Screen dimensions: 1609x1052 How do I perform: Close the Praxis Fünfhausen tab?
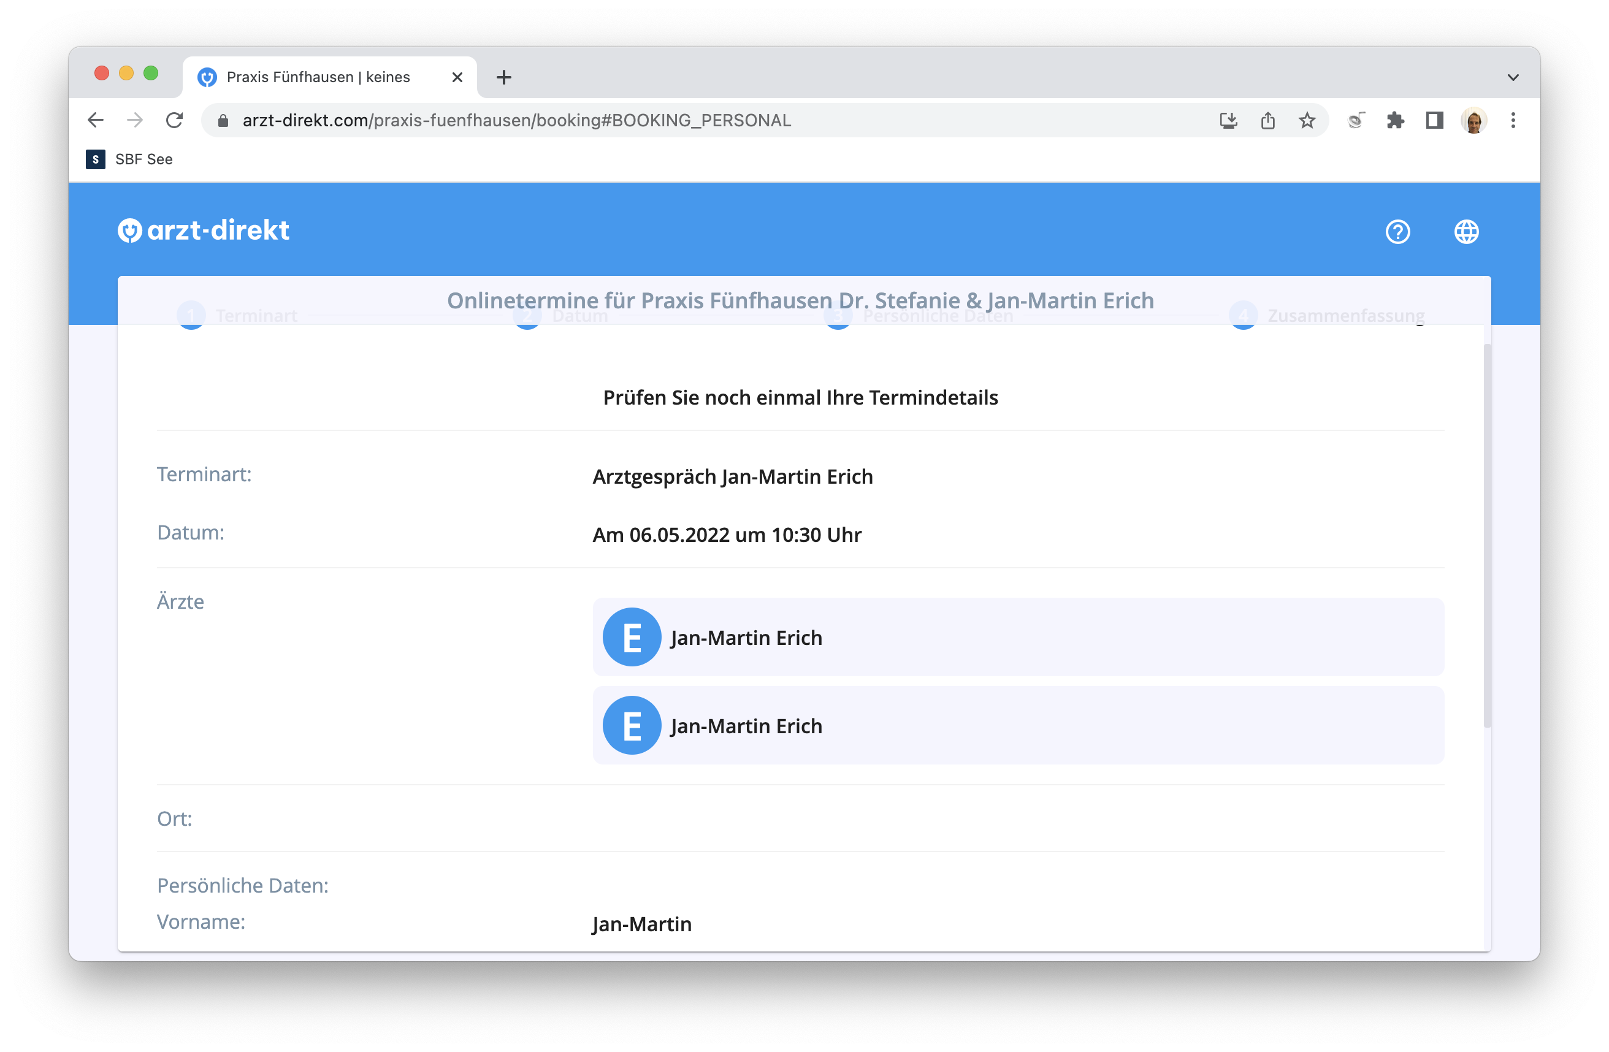point(457,77)
